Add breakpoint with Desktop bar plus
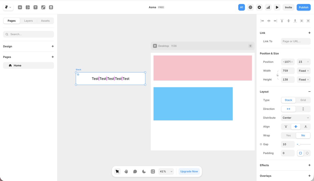 [250, 46]
